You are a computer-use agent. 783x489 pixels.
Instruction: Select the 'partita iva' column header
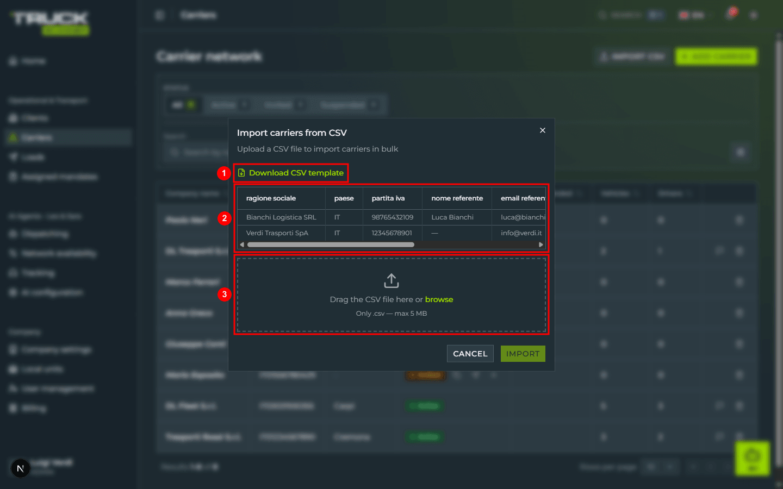392,198
